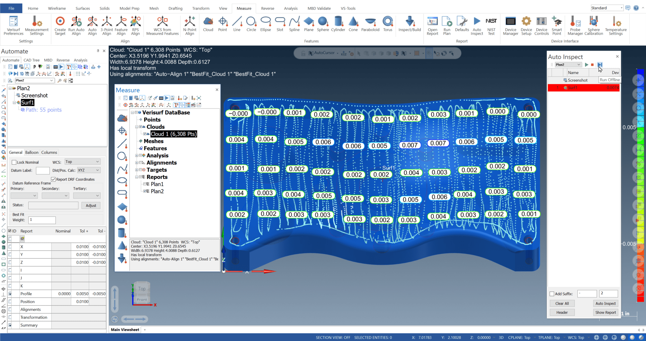Click the Run Offline button
This screenshot has width=646, height=341.
pyautogui.click(x=600, y=65)
